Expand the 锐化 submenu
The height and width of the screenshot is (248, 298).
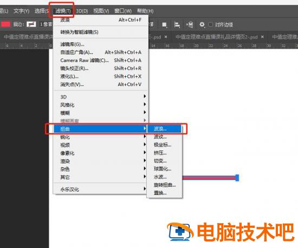(x=101, y=137)
